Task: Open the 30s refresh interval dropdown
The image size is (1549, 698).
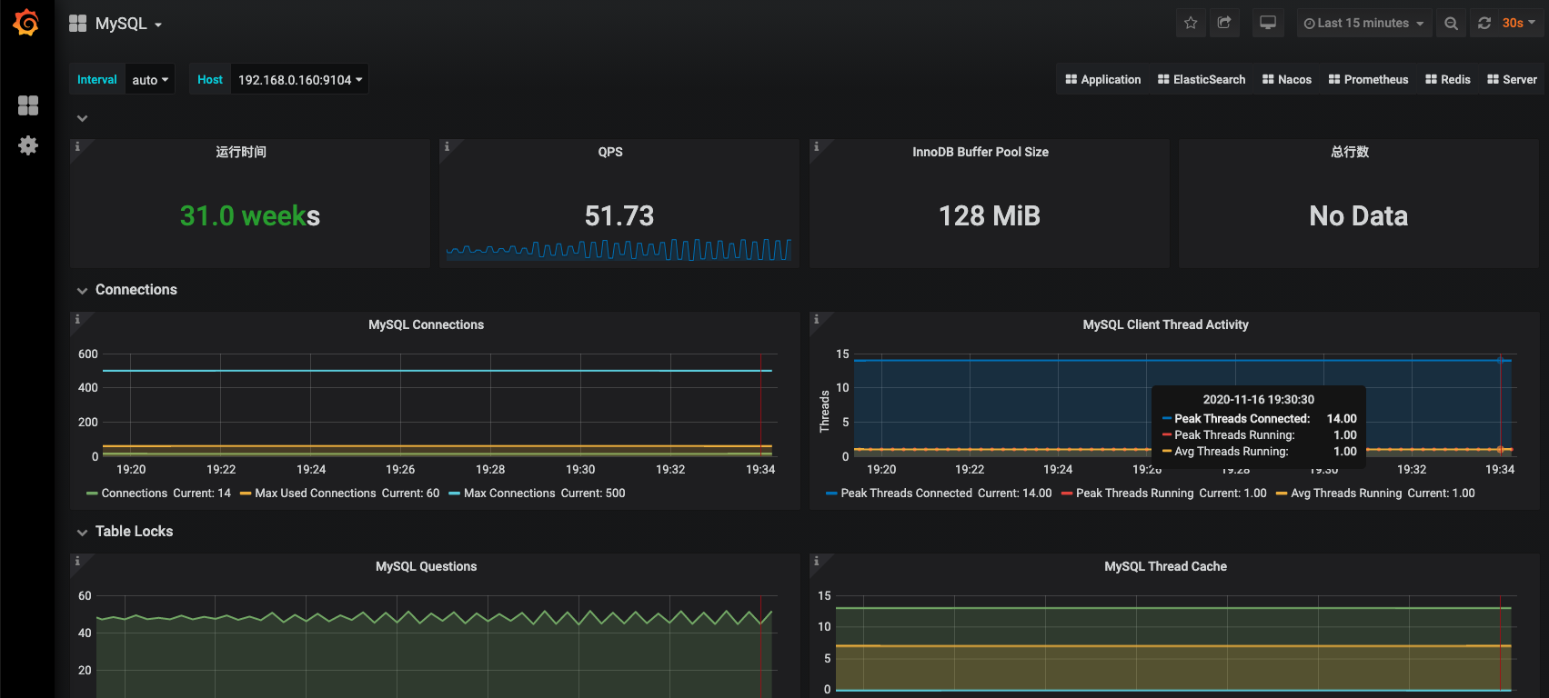Action: [x=1519, y=23]
